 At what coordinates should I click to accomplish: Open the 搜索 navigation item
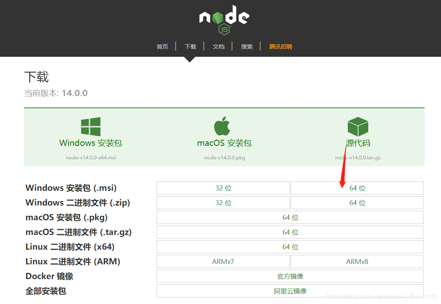click(246, 47)
